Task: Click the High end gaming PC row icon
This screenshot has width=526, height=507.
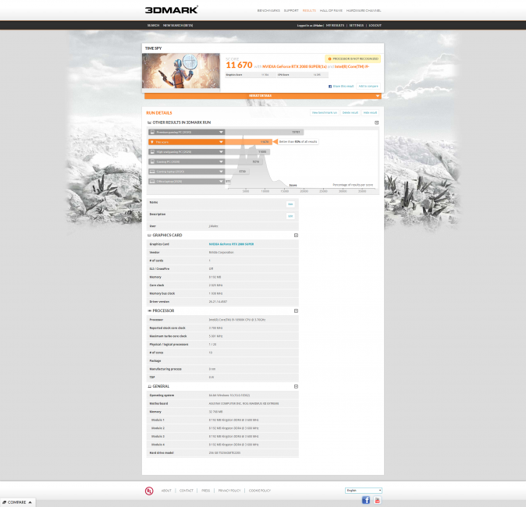Action: [x=152, y=152]
